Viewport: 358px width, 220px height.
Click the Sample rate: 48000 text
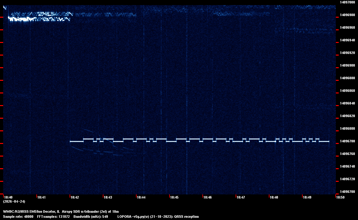point(17,217)
